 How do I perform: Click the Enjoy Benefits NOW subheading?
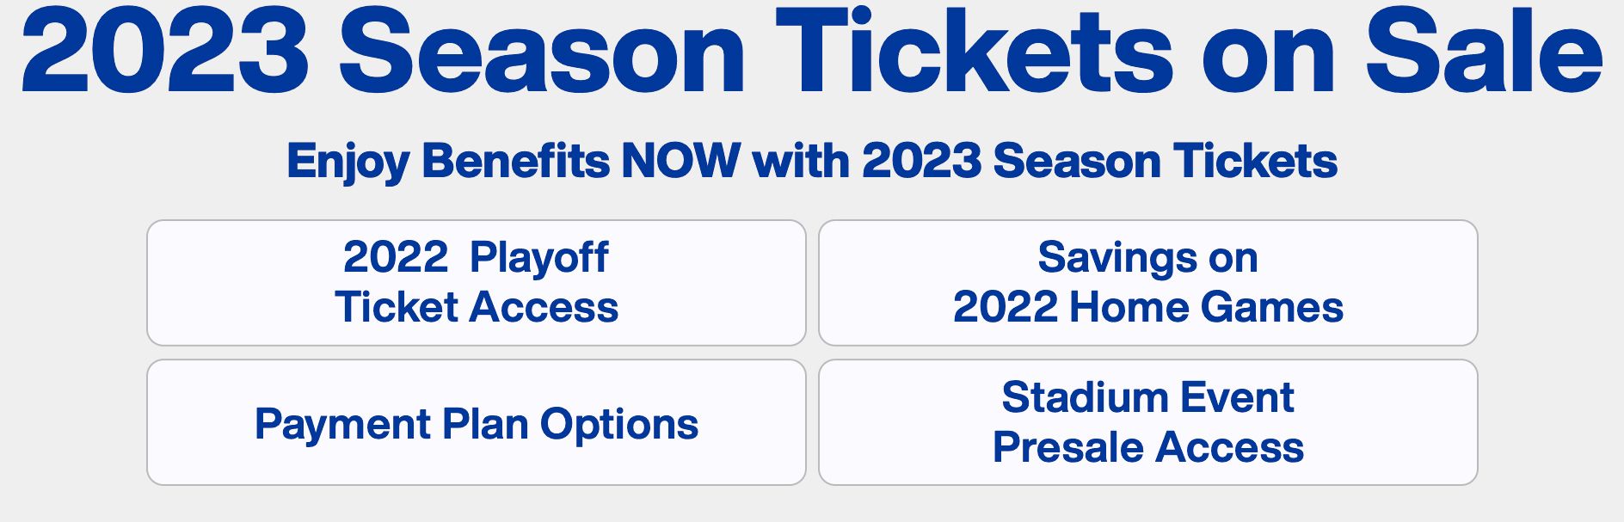[812, 161]
